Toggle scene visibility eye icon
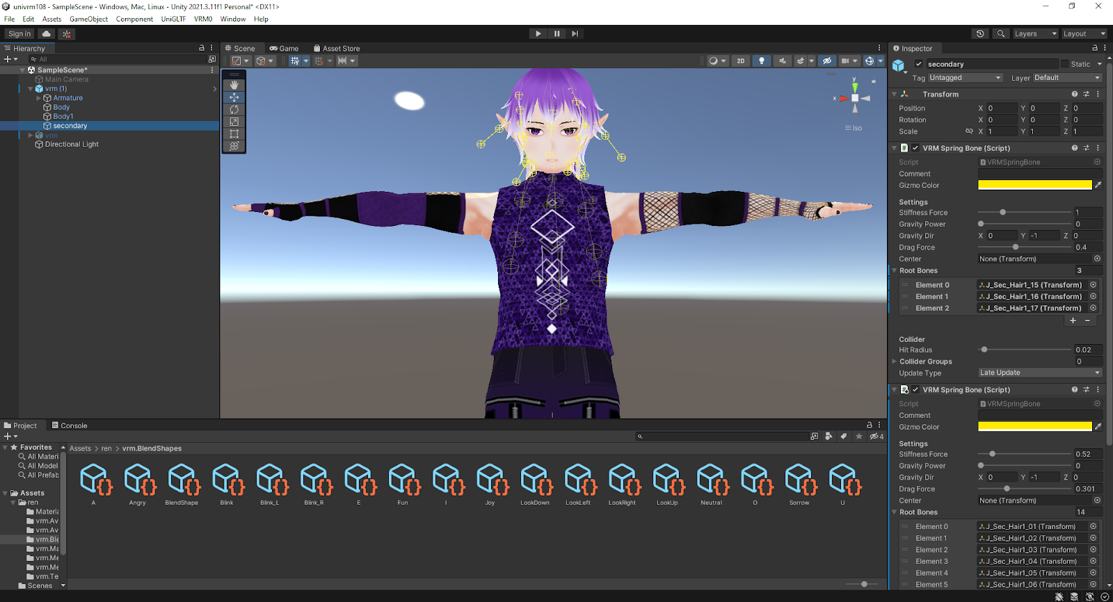Image resolution: width=1113 pixels, height=602 pixels. pos(826,61)
